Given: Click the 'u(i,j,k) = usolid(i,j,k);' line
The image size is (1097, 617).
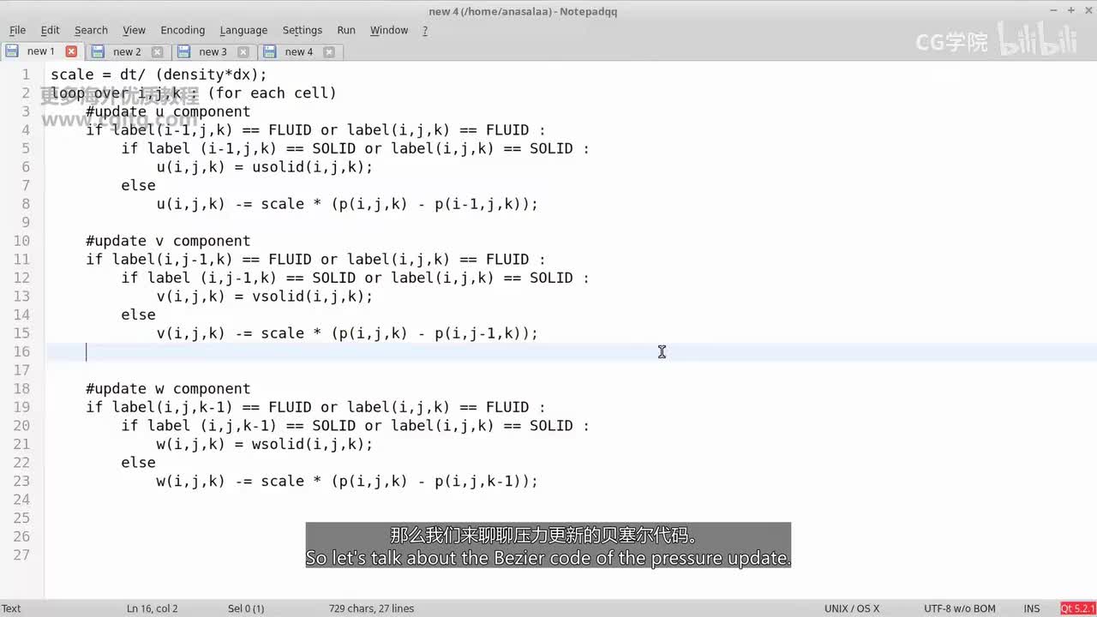Looking at the screenshot, I should pyautogui.click(x=265, y=167).
